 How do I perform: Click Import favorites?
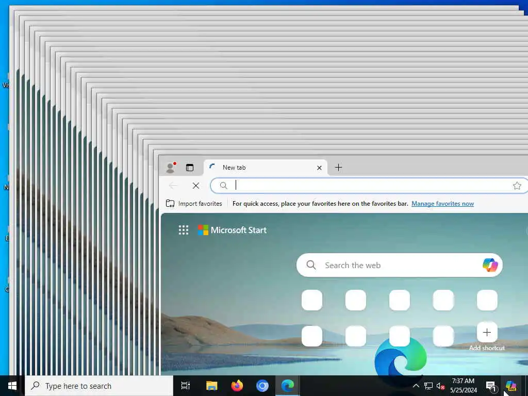(194, 203)
